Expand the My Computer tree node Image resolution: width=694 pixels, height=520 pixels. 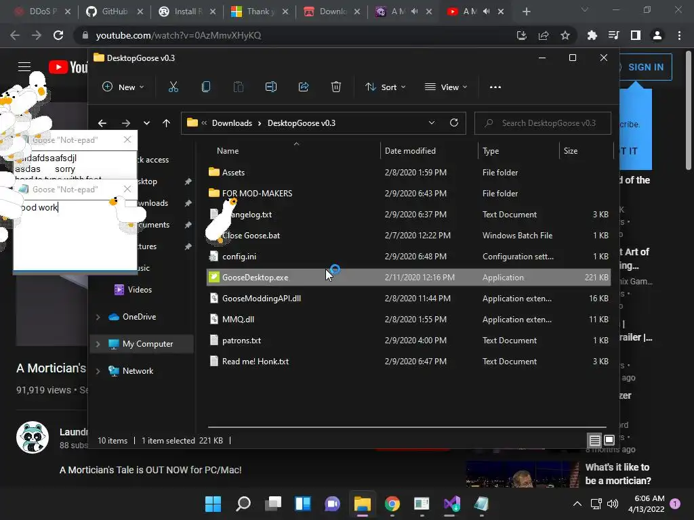point(98,344)
